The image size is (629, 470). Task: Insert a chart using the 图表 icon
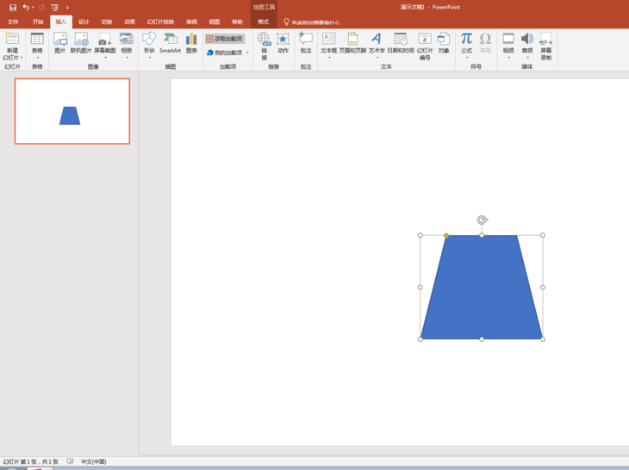tap(191, 40)
